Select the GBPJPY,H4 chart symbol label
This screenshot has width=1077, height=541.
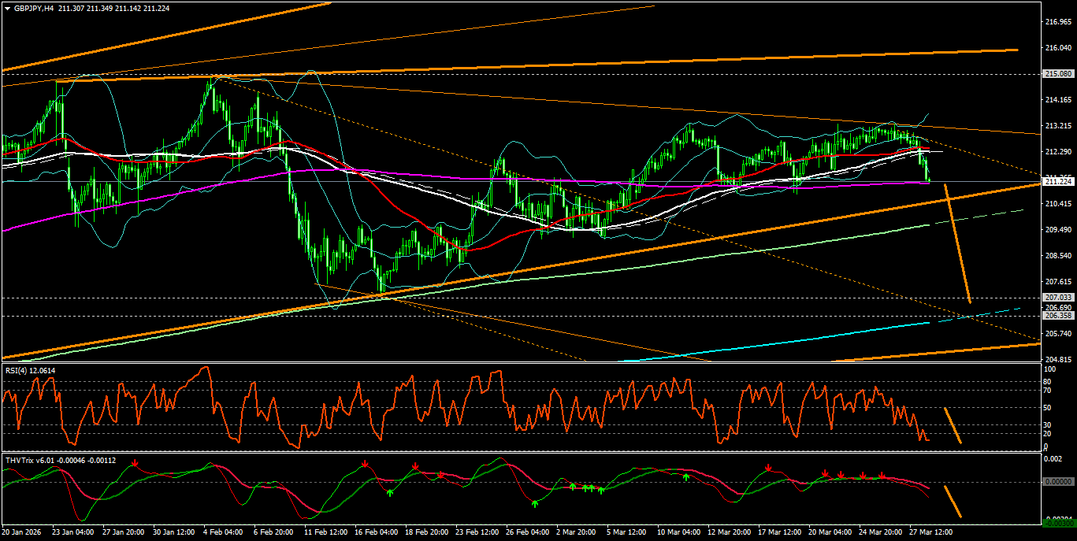pos(34,8)
